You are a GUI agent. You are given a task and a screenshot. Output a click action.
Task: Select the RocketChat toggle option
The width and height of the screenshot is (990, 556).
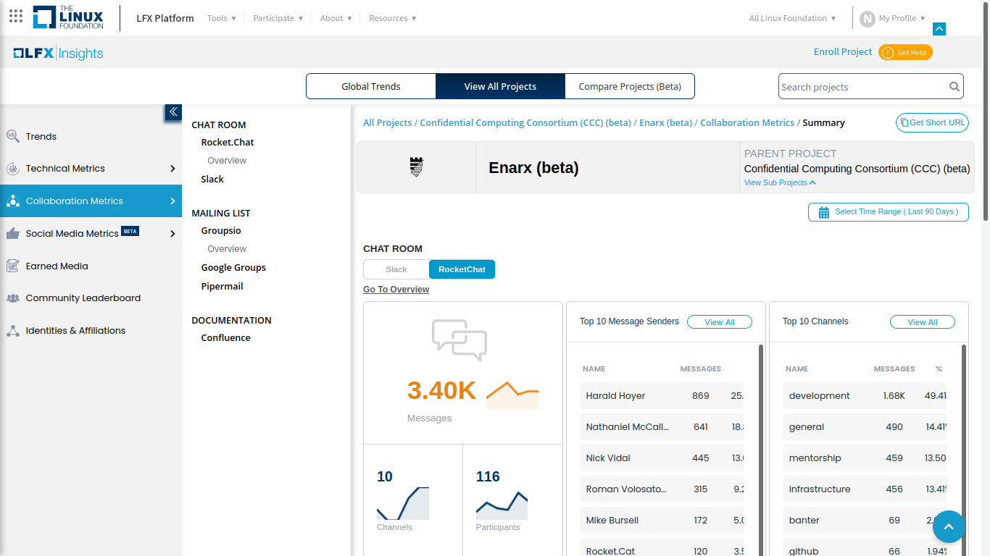tap(462, 269)
